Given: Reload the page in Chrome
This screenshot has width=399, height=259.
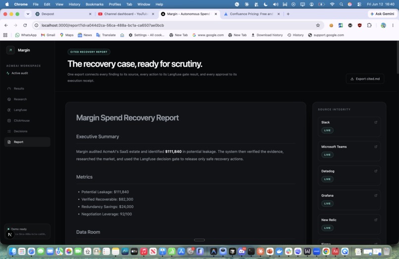Looking at the screenshot, I should coord(25,25).
